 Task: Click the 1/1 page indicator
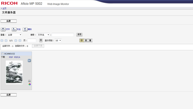coord(11,41)
